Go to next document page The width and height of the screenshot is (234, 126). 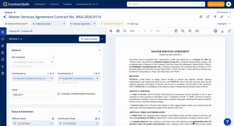point(151,31)
